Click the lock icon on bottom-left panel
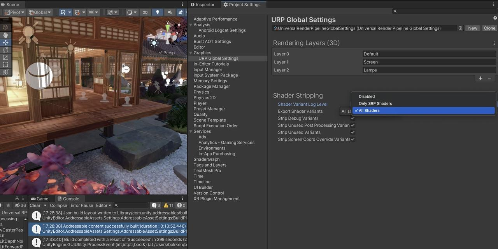The width and height of the screenshot is (498, 249). pos(17,199)
